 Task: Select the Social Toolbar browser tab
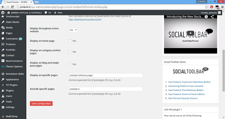pos(17,2)
